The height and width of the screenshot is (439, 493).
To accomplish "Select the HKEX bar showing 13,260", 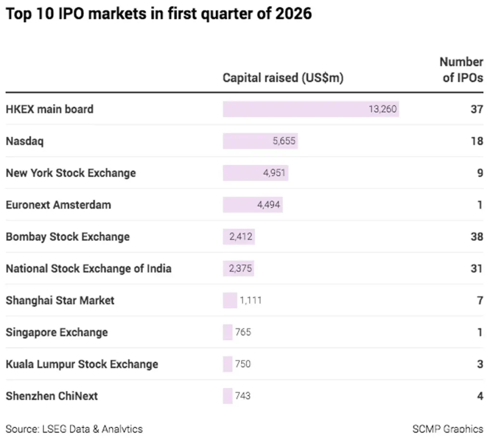I will (x=311, y=109).
